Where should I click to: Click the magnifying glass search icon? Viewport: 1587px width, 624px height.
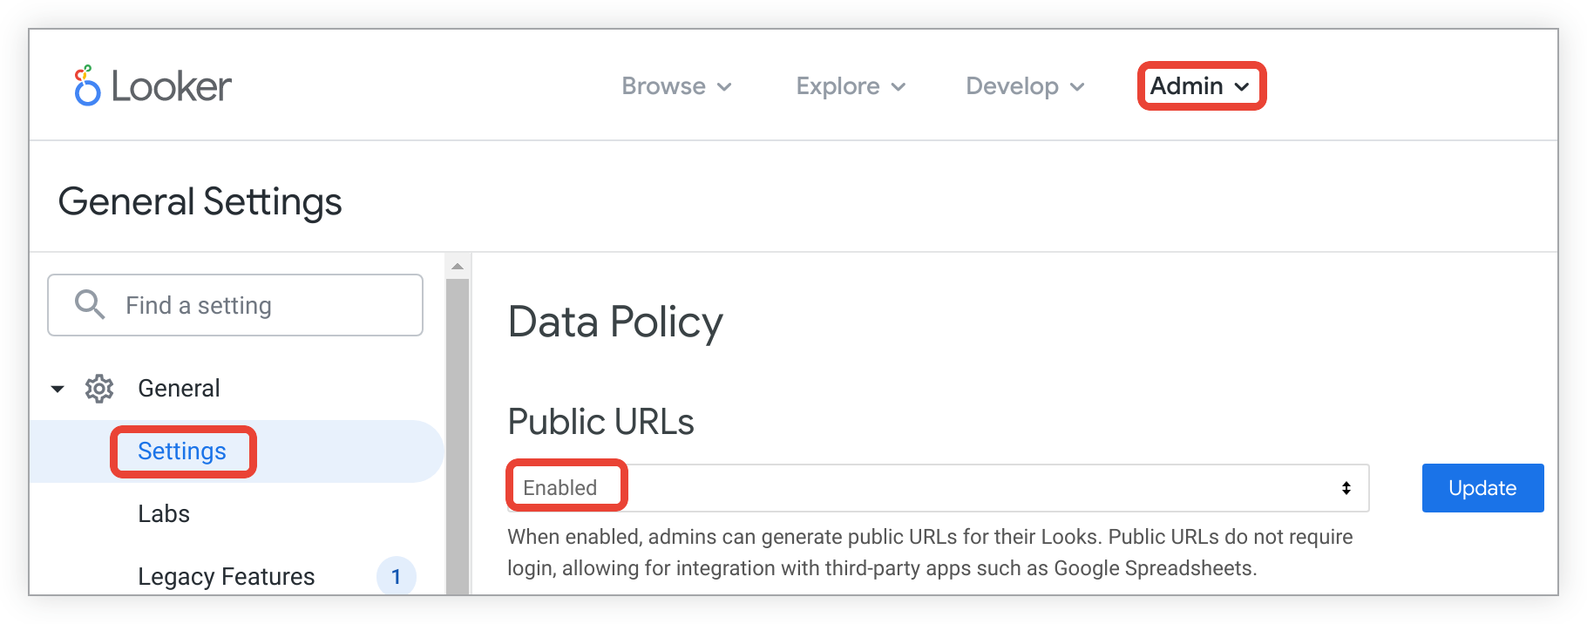89,304
